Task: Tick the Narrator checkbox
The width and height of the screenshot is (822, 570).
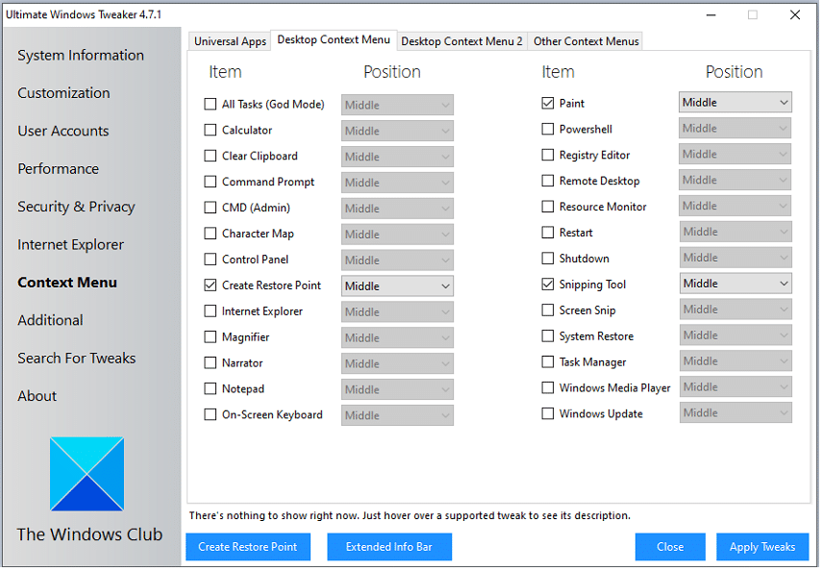Action: pos(211,363)
